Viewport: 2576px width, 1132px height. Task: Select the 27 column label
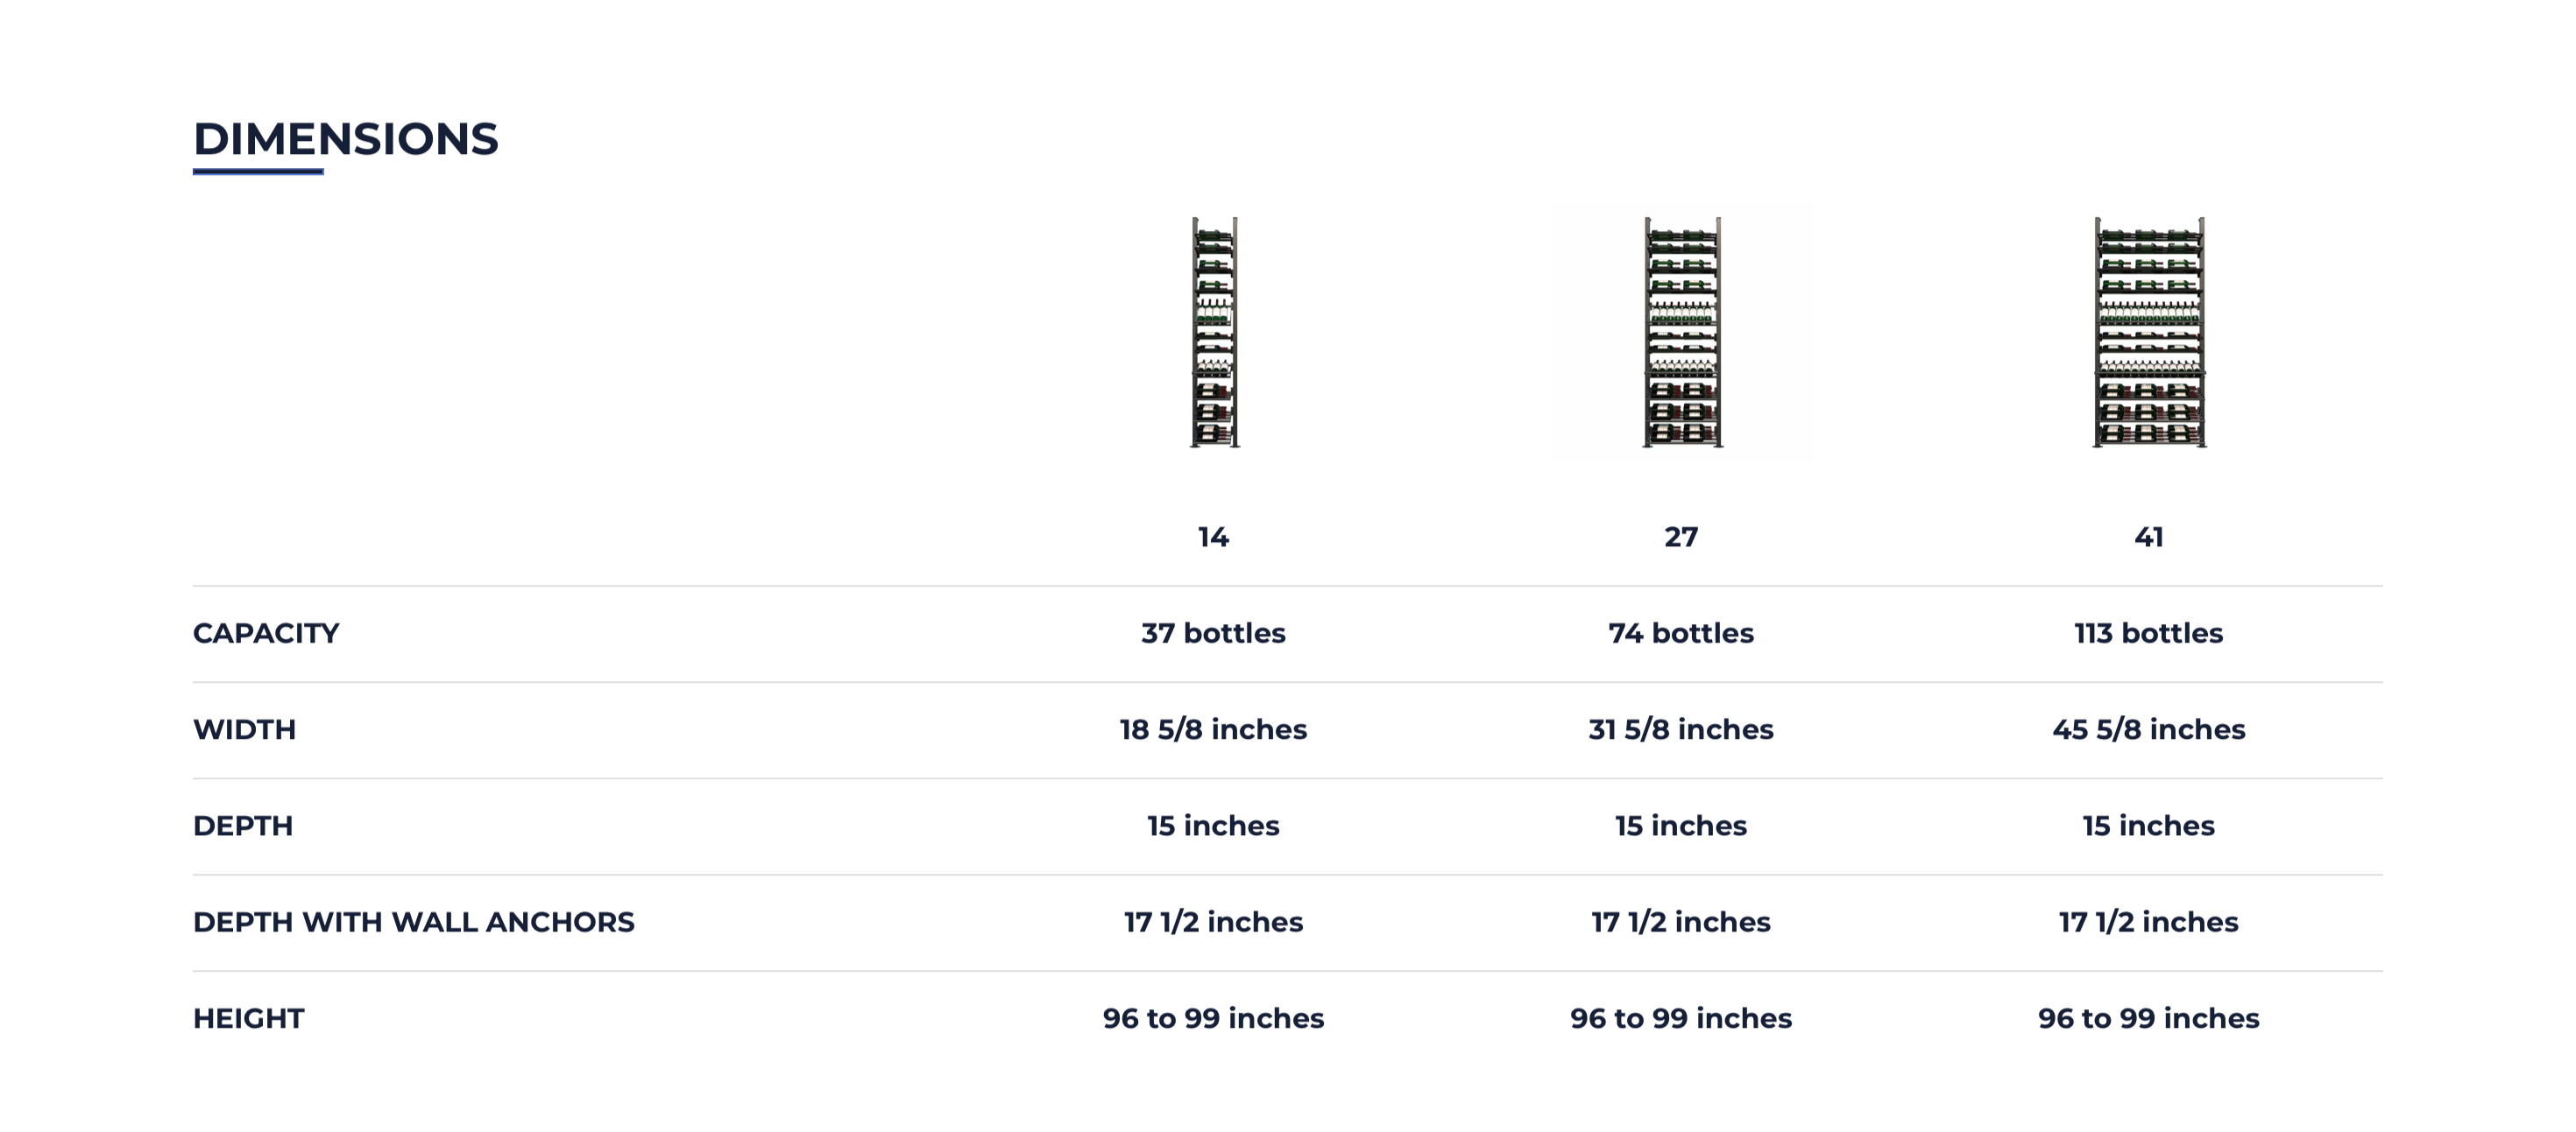coord(1681,538)
